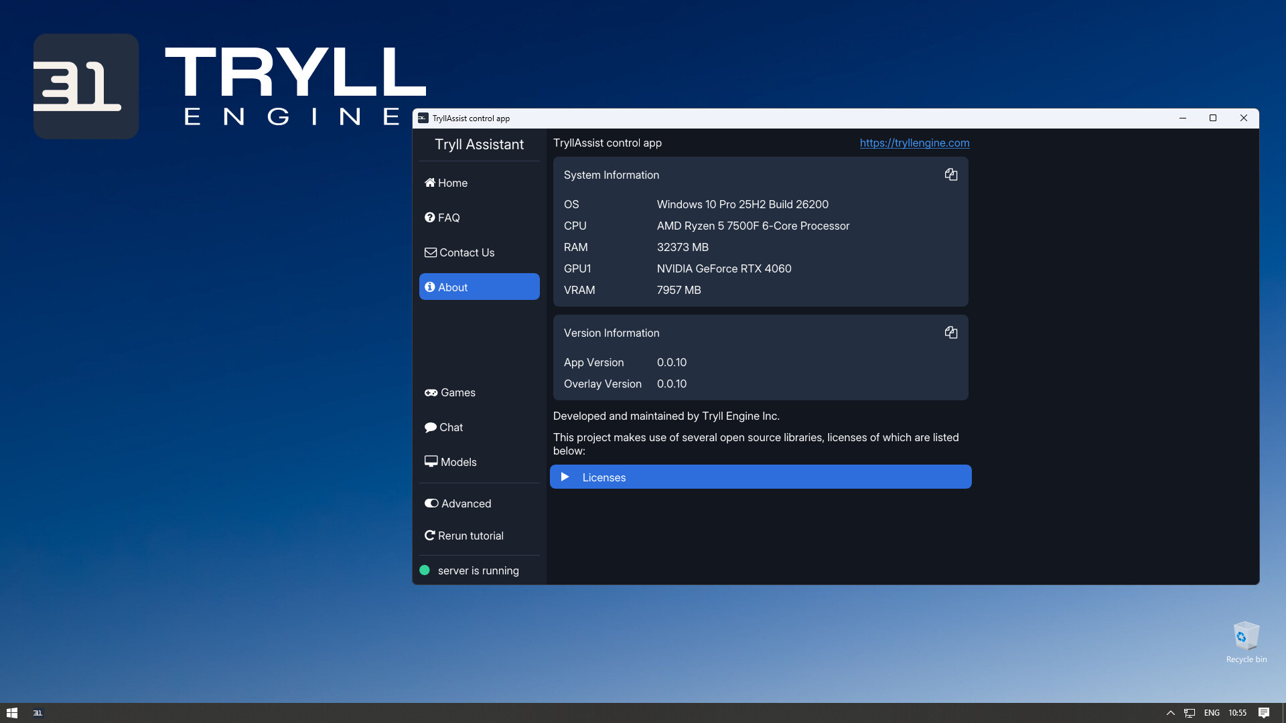Click Developed and maintained by Tryll Engine text
The height and width of the screenshot is (723, 1286).
click(x=666, y=416)
